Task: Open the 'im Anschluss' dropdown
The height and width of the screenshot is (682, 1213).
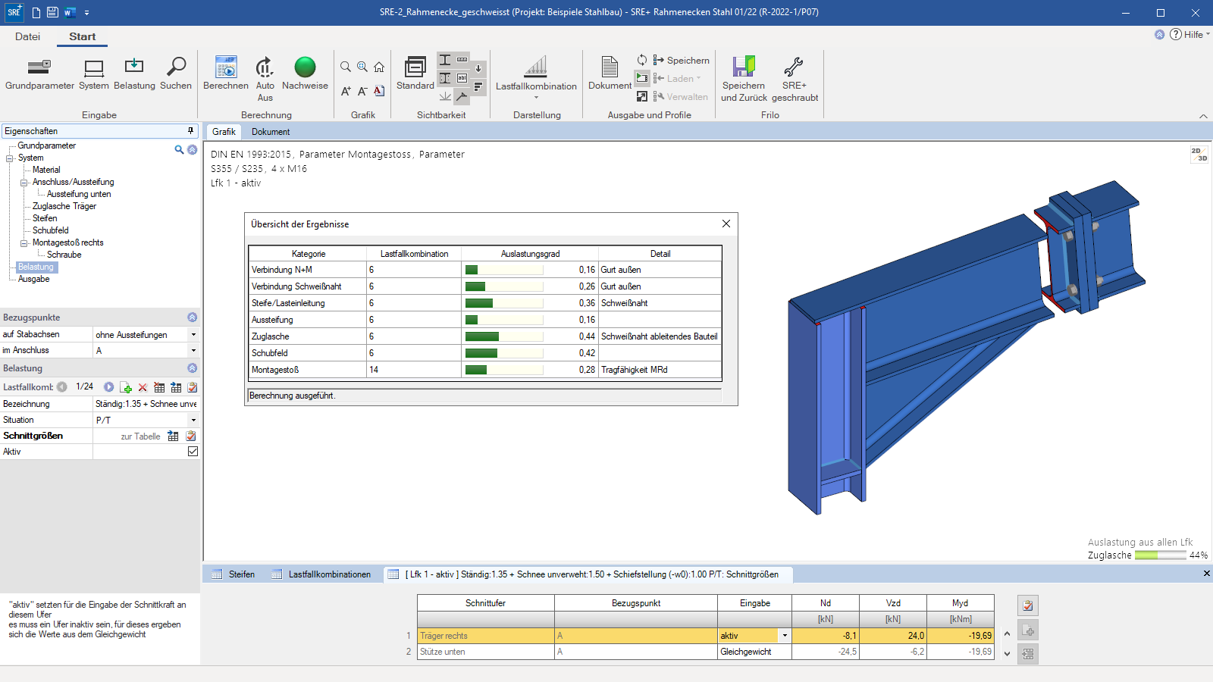Action: point(193,350)
